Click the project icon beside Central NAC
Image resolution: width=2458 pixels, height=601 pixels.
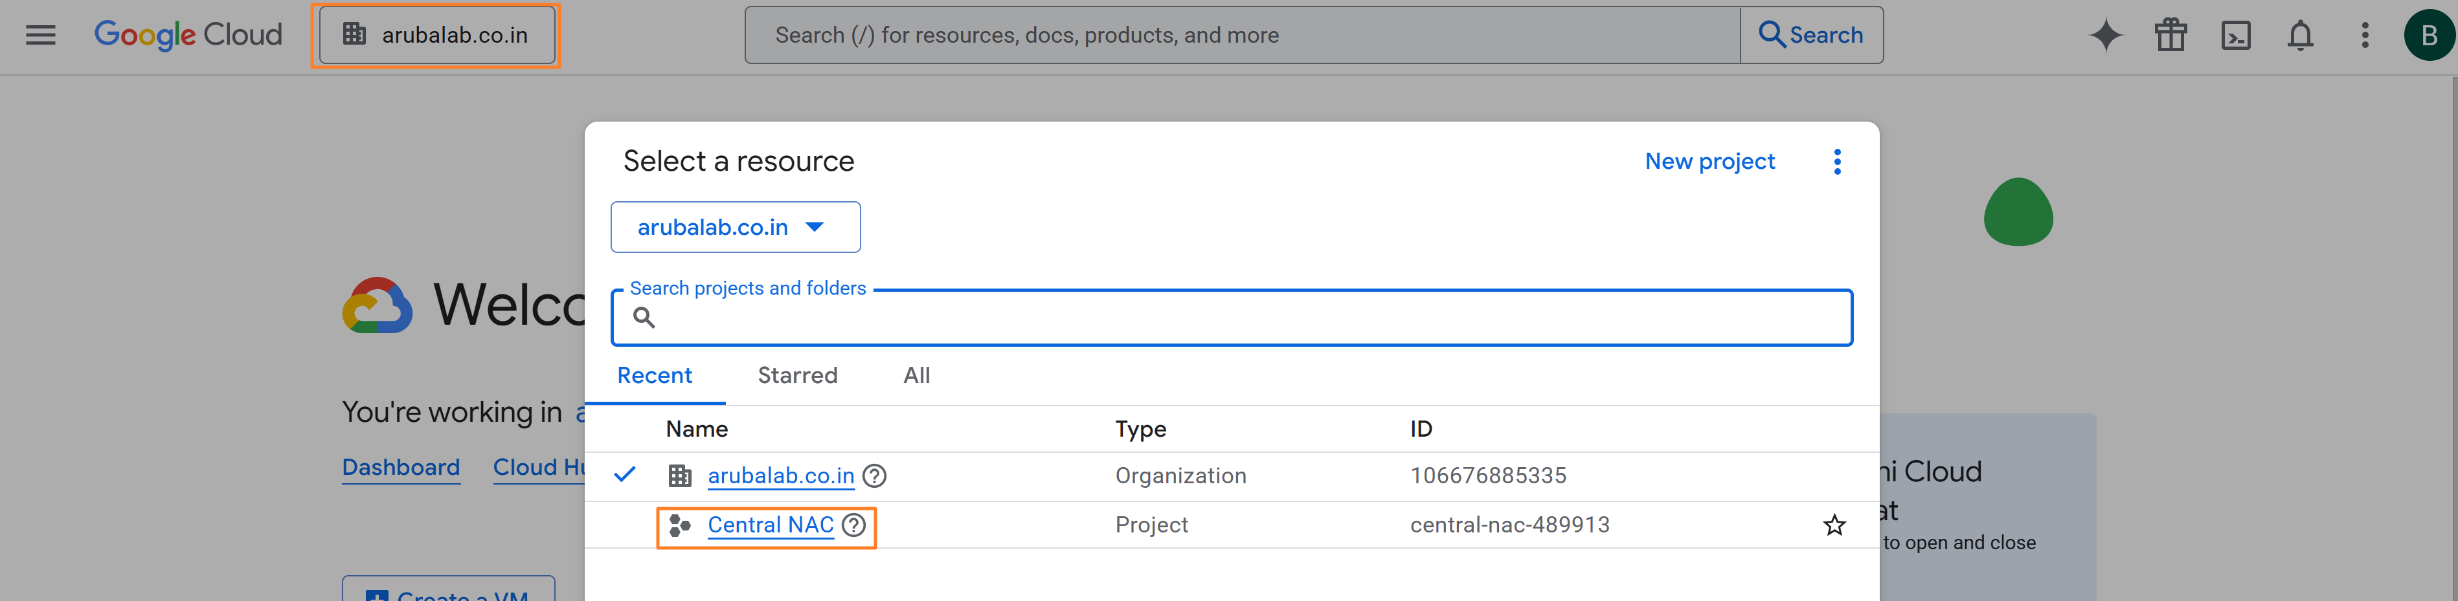[679, 526]
